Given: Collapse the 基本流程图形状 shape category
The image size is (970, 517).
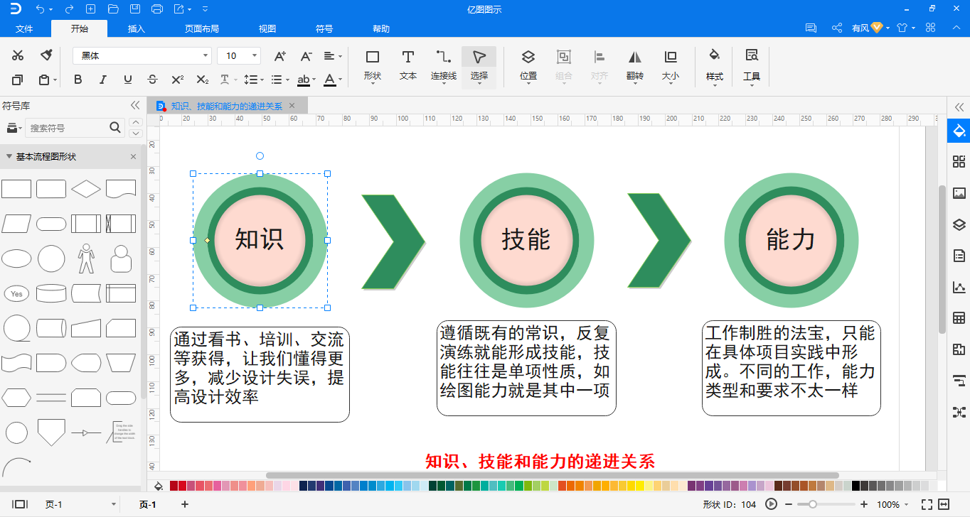Looking at the screenshot, I should (x=9, y=157).
